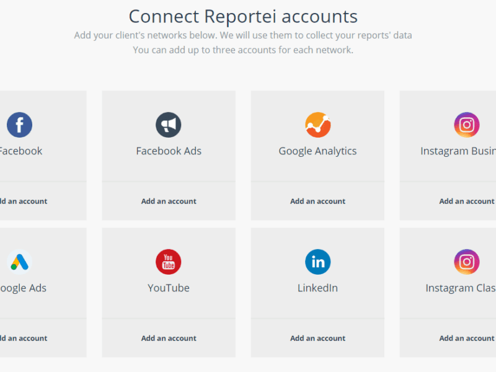The image size is (496, 372).
Task: Click the Facebook logo icon
Action: [x=19, y=125]
